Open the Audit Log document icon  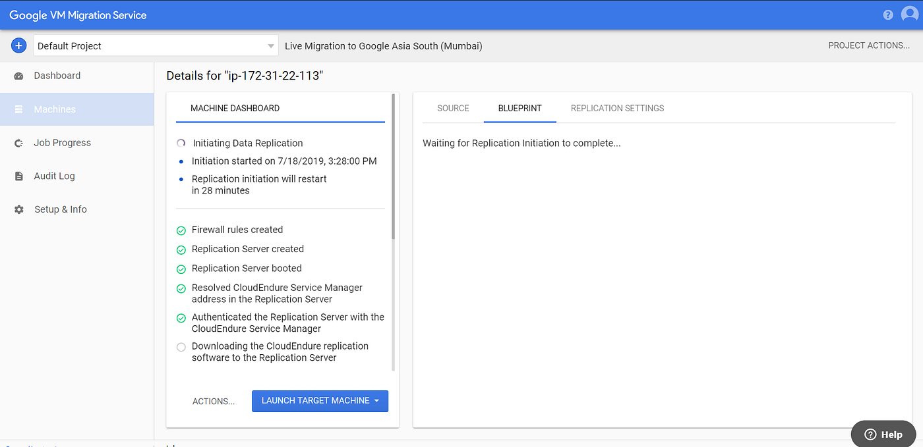tap(19, 176)
